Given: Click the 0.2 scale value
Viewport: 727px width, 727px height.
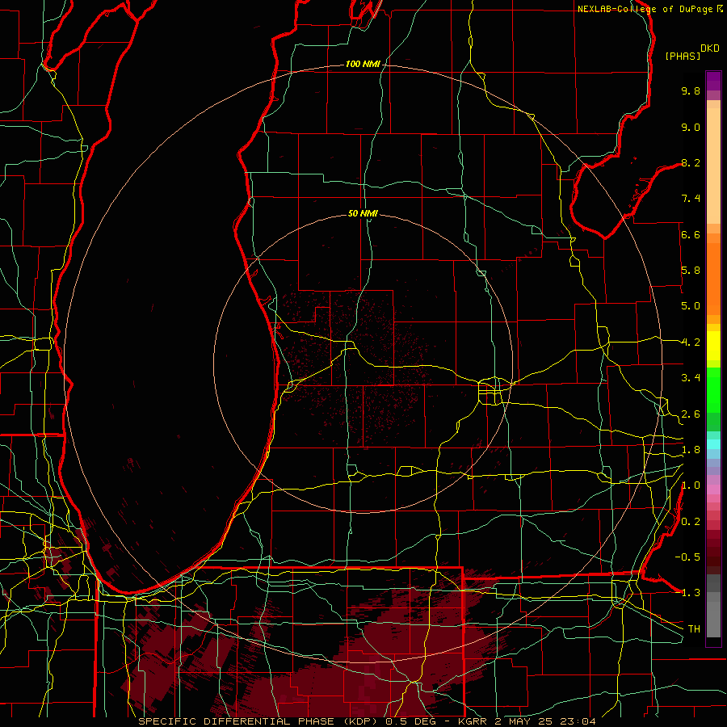Looking at the screenshot, I should coord(691,522).
